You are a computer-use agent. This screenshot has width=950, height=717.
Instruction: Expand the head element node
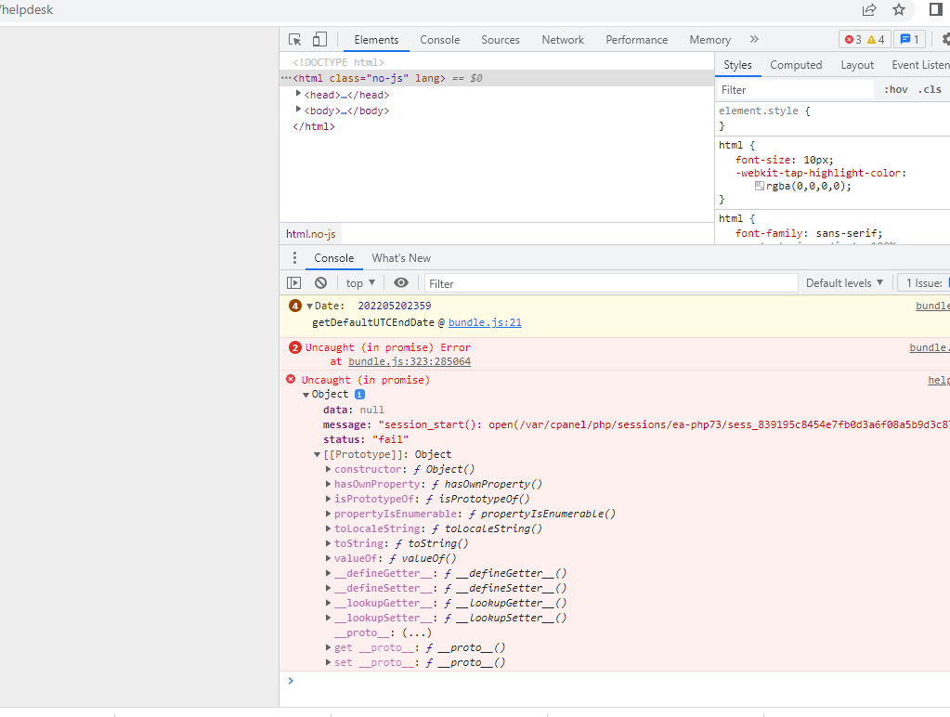tap(299, 94)
